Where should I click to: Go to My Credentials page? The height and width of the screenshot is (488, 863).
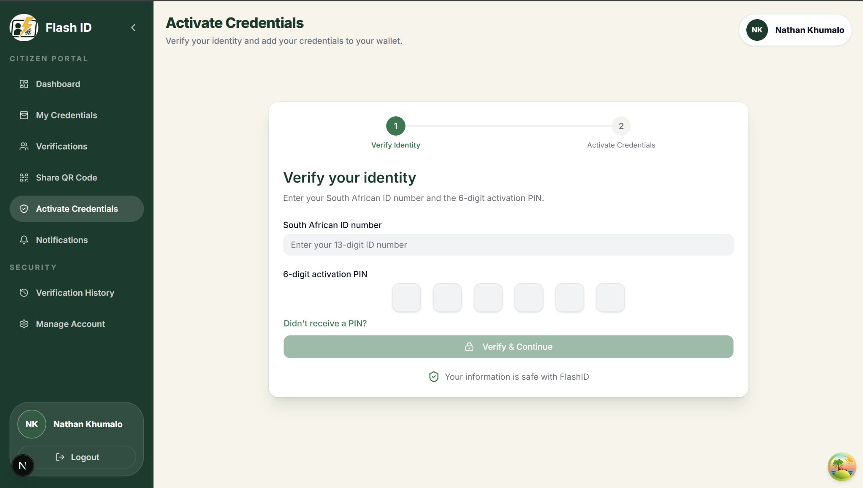click(x=77, y=115)
